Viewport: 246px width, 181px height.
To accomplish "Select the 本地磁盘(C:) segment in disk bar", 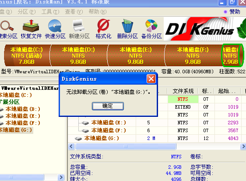I will 27,55.
